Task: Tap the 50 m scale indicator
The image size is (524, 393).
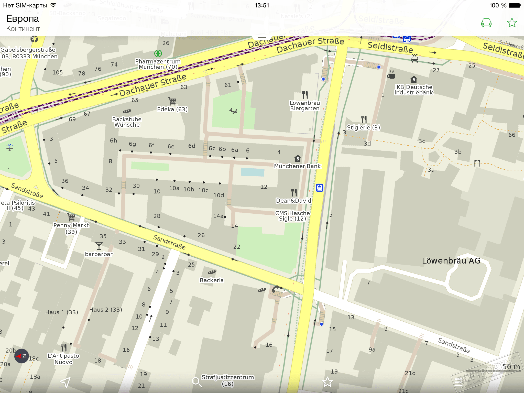Action: (511, 367)
